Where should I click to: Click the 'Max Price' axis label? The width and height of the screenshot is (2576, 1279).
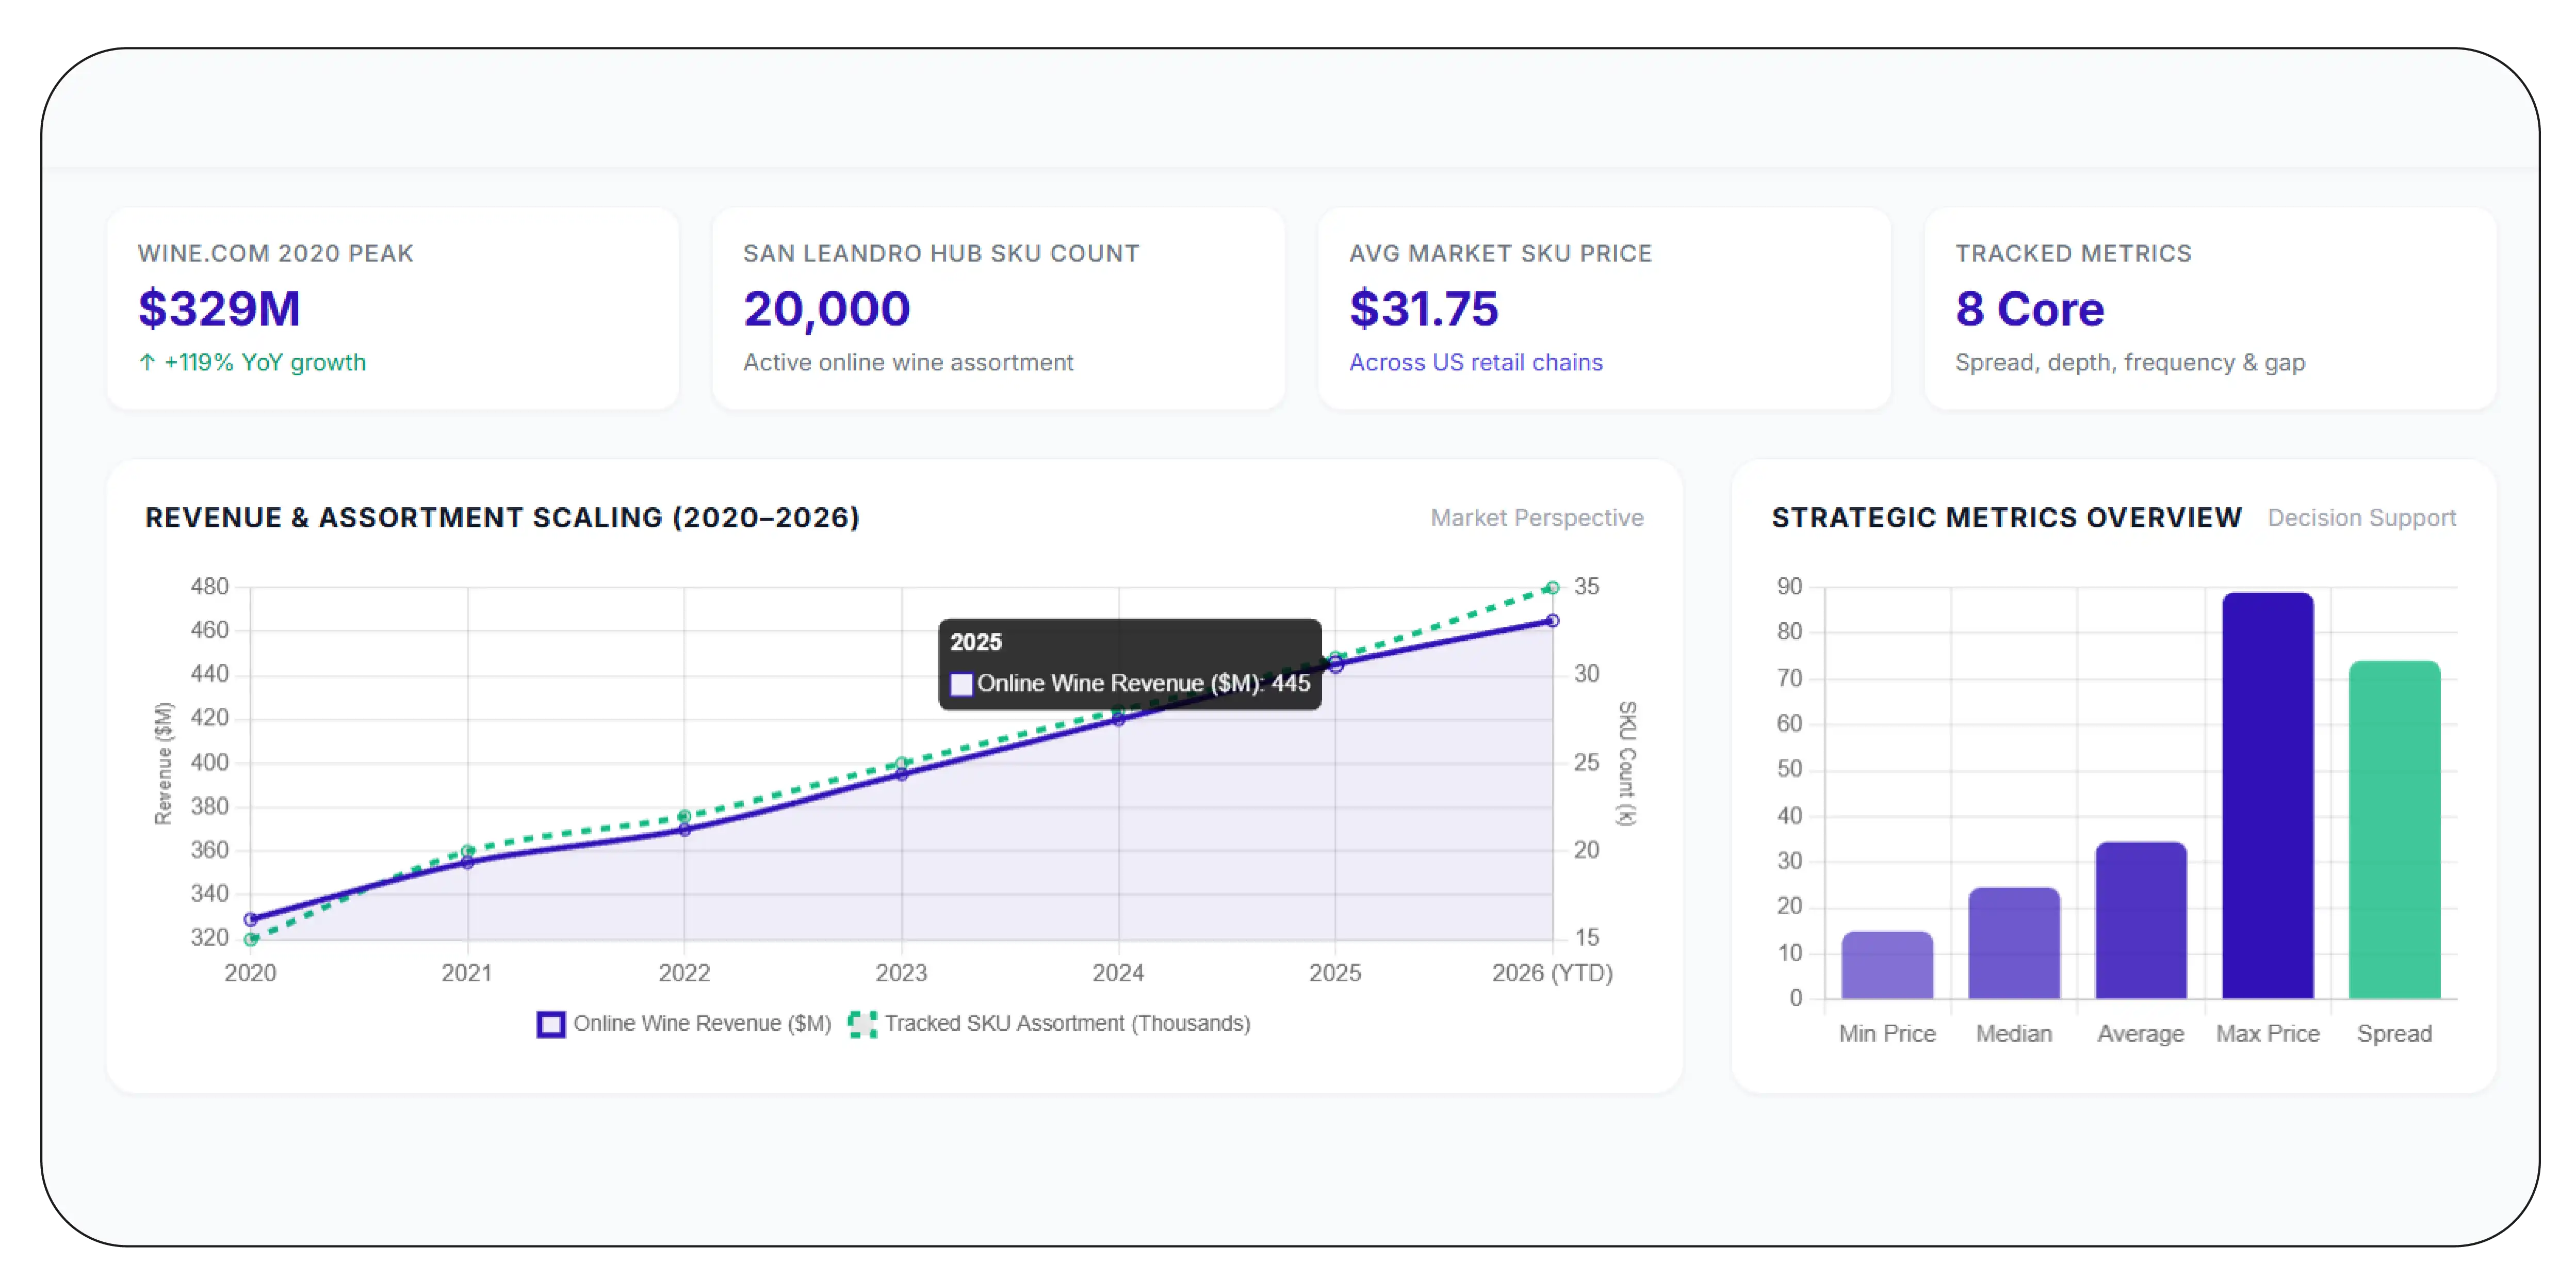(x=2268, y=1034)
